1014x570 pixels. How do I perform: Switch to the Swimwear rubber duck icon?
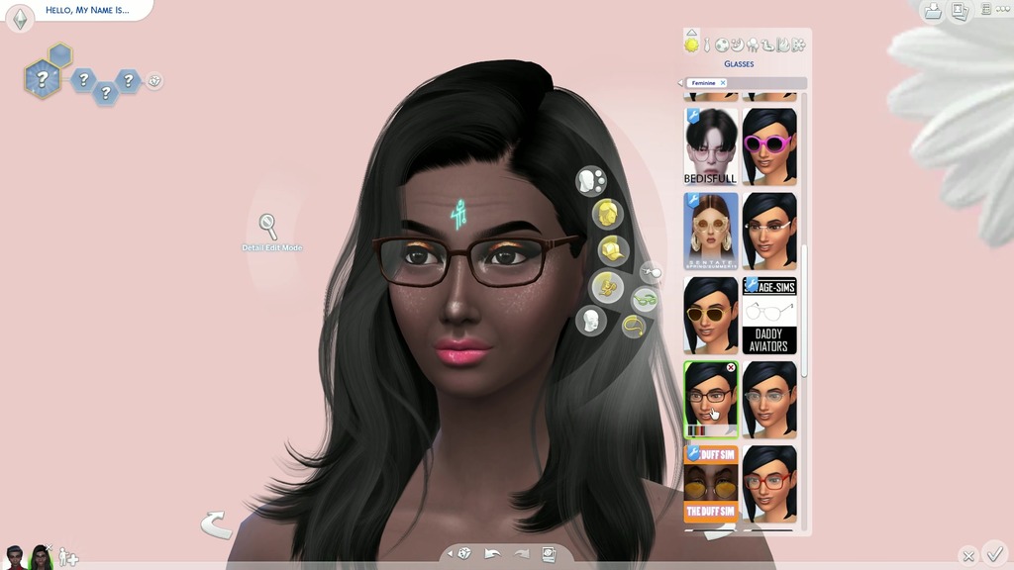tap(767, 45)
